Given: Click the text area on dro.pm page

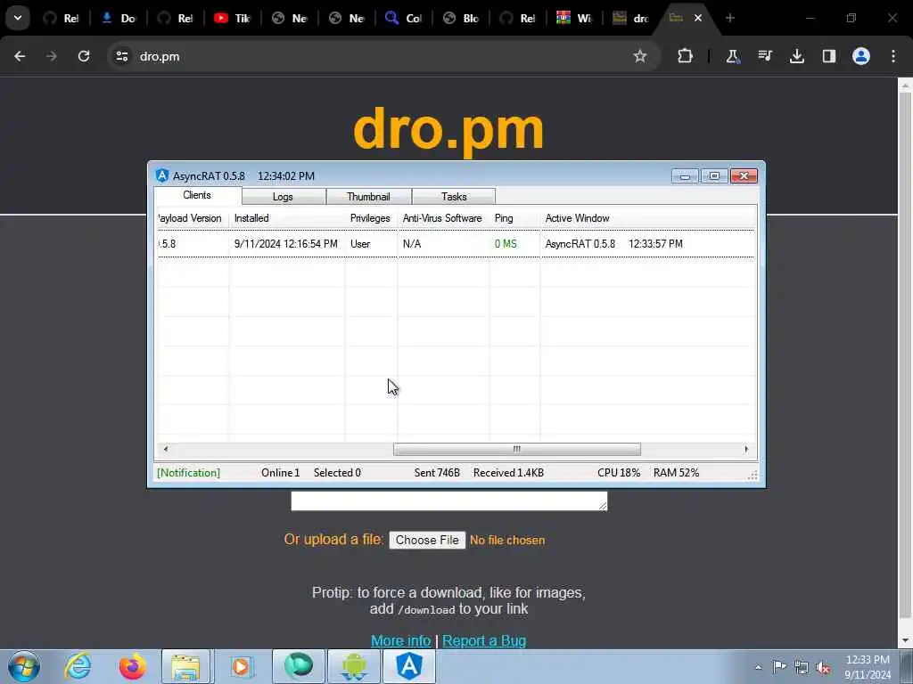Looking at the screenshot, I should (x=449, y=501).
